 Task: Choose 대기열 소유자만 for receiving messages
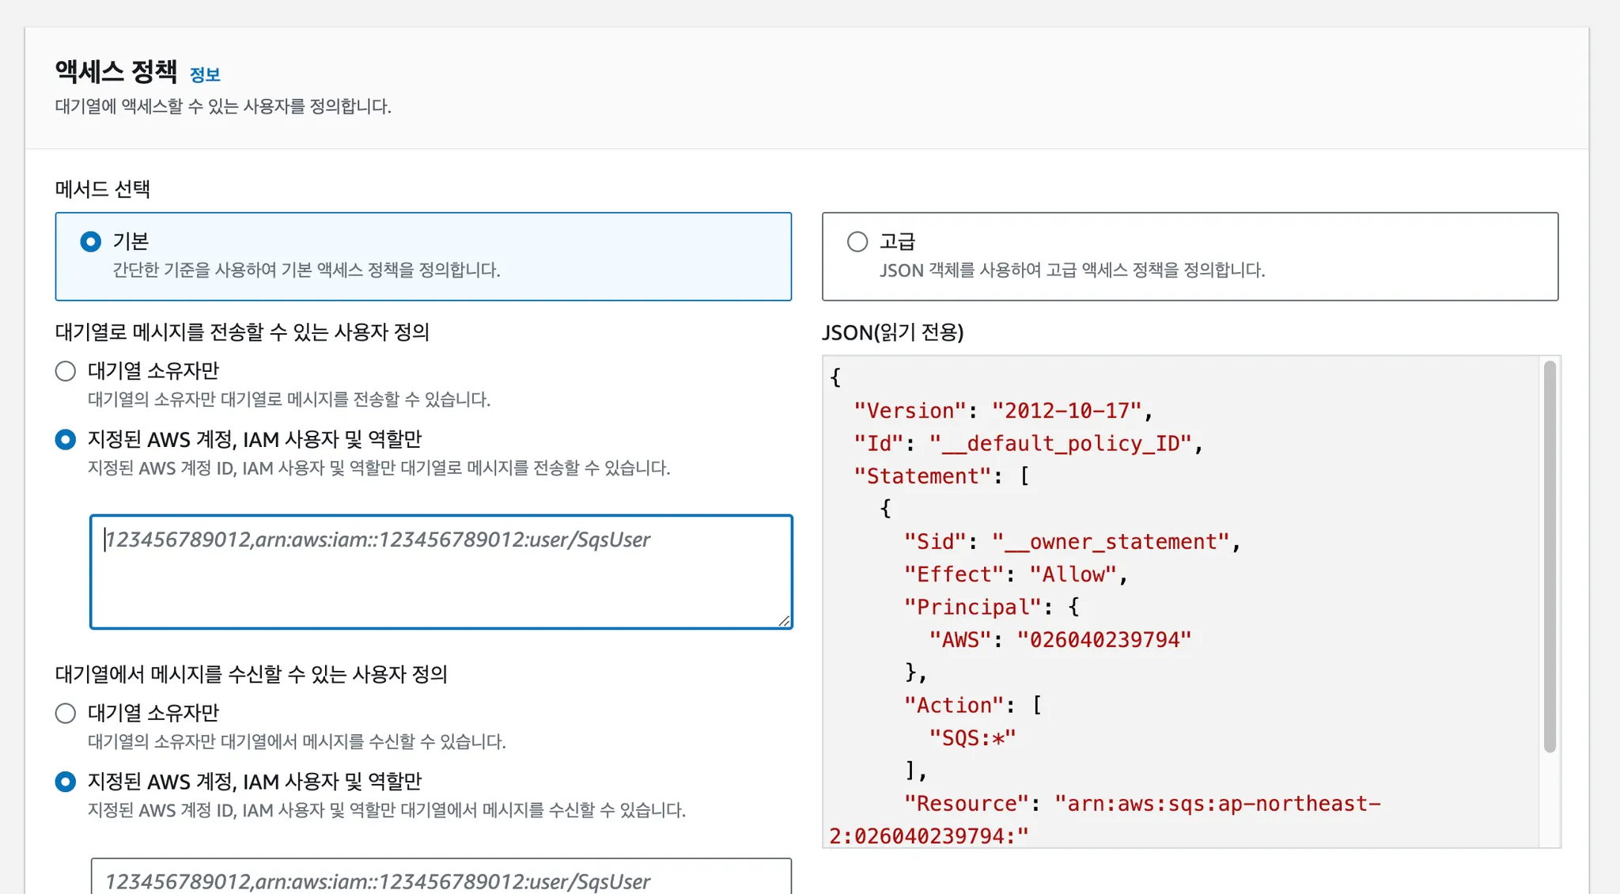click(66, 713)
